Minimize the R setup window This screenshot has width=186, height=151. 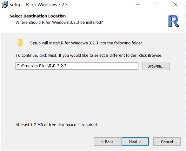[x=138, y=4]
